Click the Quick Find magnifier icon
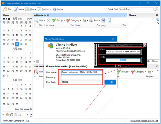Screen dimensions: 161x124 tap(156, 9)
